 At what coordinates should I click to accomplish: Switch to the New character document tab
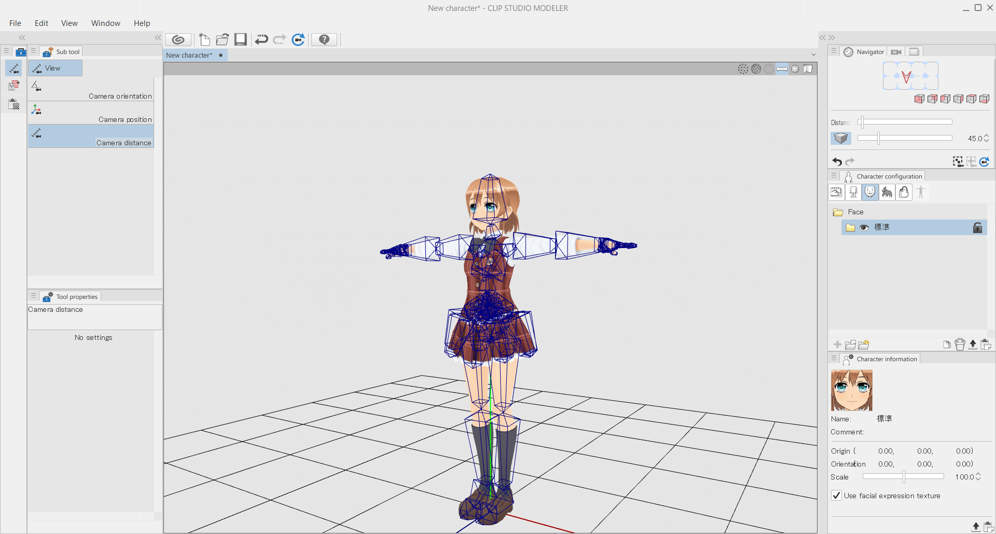(x=189, y=55)
